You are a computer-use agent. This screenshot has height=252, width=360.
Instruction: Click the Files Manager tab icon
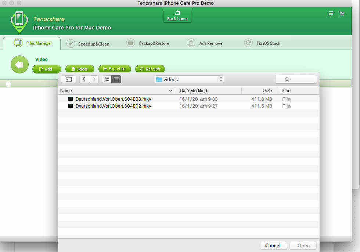tap(18, 43)
